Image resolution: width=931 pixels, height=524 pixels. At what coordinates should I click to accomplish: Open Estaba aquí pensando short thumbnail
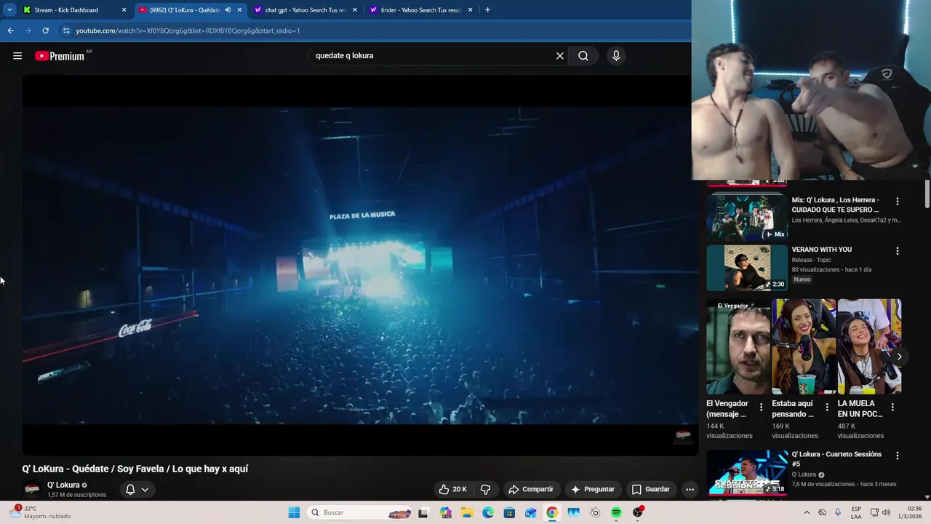click(x=804, y=346)
